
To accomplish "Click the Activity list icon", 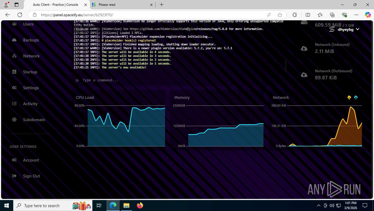I will (14, 104).
